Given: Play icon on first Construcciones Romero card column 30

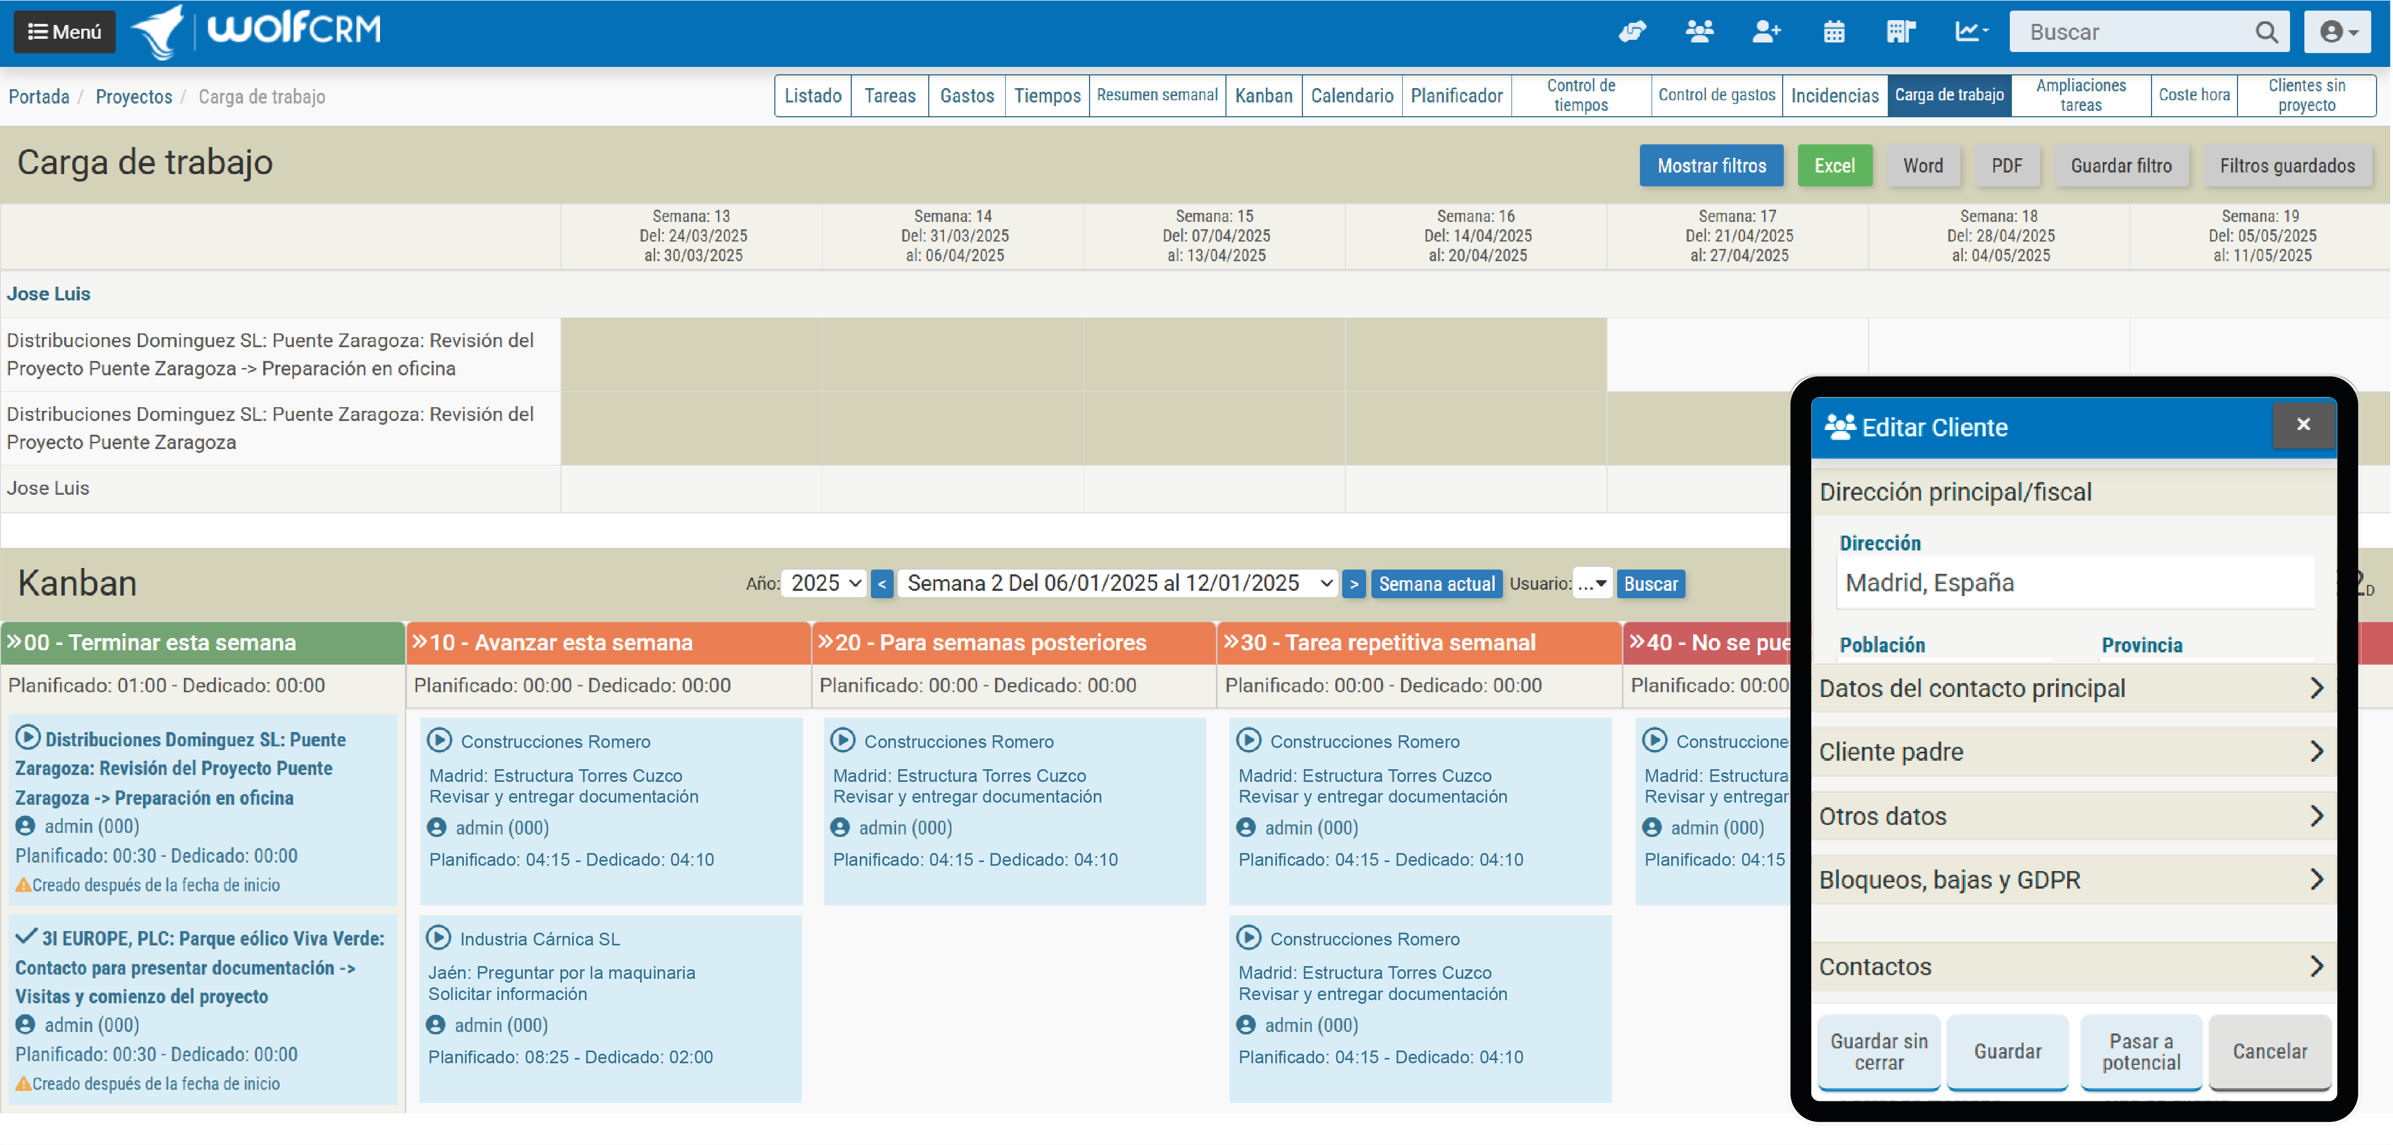Looking at the screenshot, I should click(1249, 741).
